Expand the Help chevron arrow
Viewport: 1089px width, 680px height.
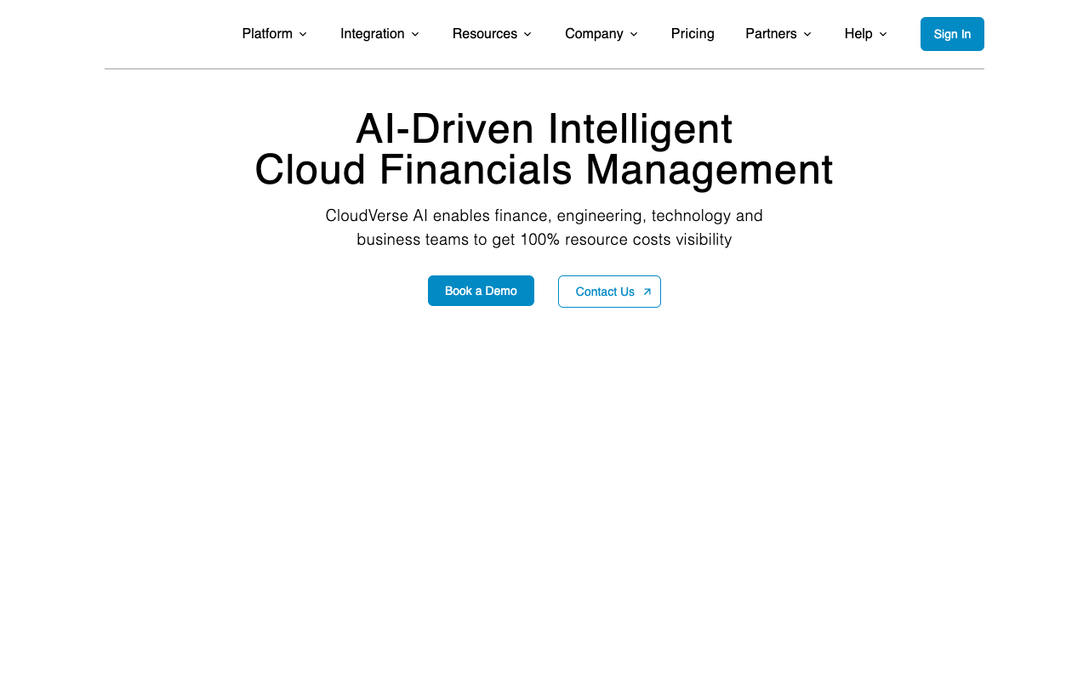(883, 34)
